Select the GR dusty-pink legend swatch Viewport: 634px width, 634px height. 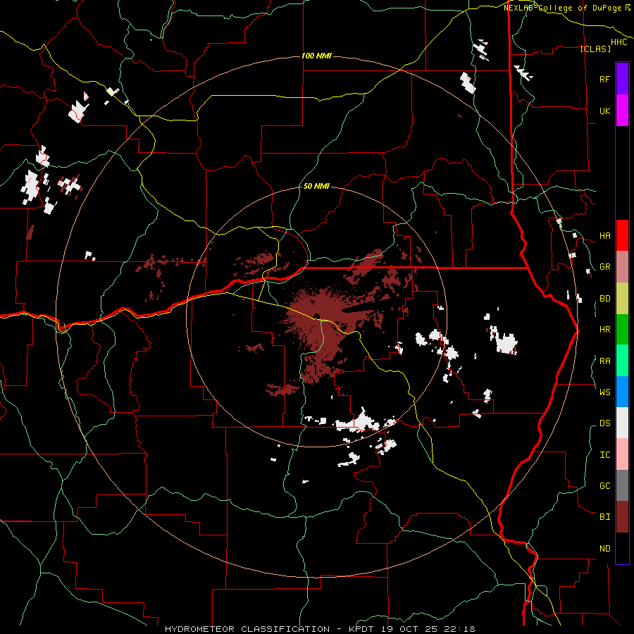coord(622,266)
